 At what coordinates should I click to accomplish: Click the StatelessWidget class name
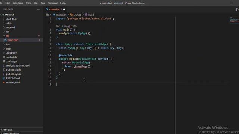(97, 44)
